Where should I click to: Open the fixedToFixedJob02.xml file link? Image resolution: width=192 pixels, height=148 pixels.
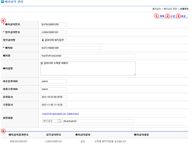[x=61, y=114]
